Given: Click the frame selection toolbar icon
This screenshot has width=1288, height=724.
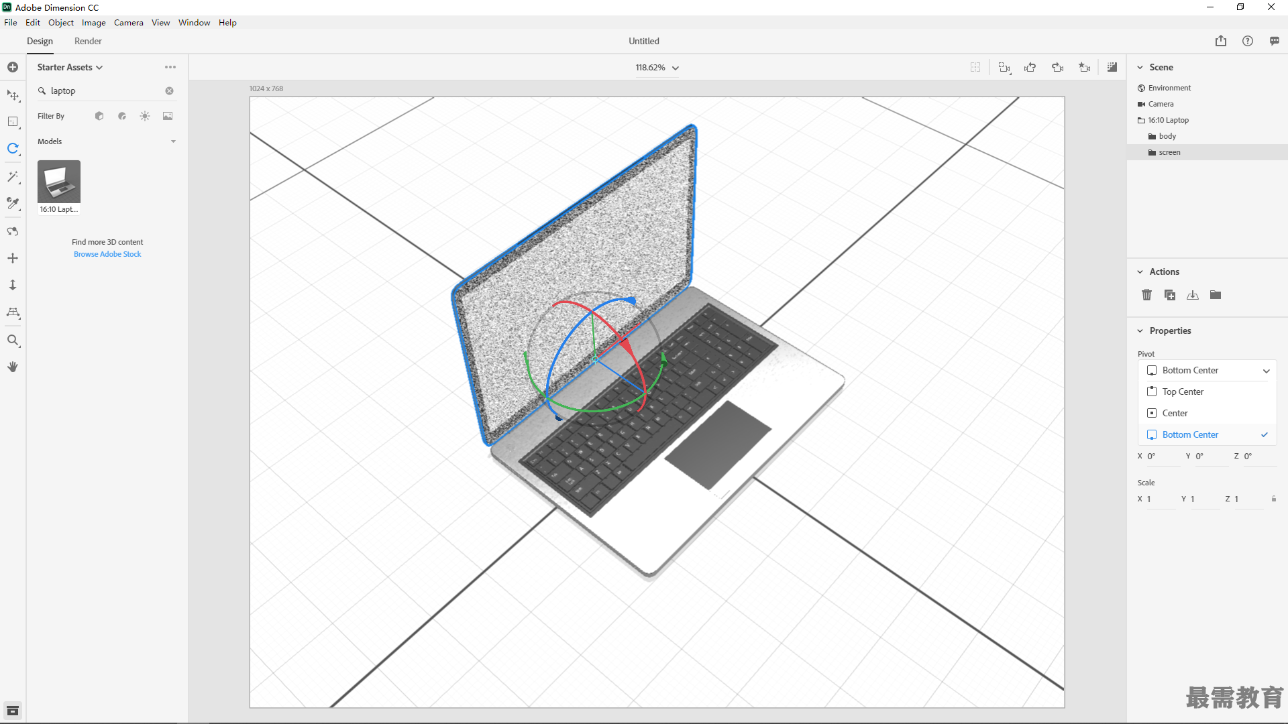Looking at the screenshot, I should [975, 67].
